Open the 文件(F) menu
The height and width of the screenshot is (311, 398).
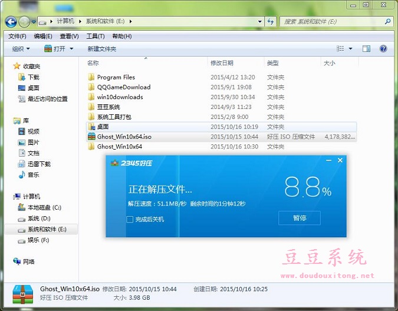pos(17,36)
